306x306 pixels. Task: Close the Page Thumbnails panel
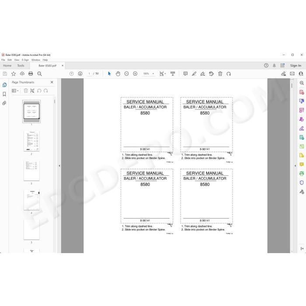point(52,82)
